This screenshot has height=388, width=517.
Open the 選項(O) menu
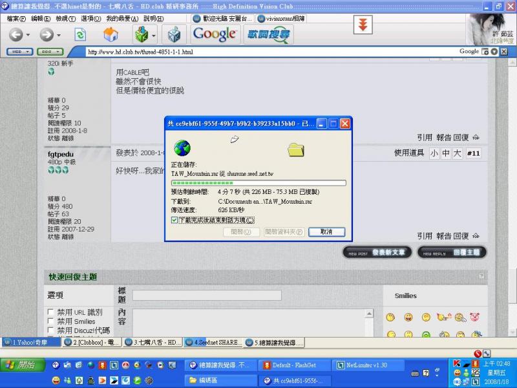(90, 19)
